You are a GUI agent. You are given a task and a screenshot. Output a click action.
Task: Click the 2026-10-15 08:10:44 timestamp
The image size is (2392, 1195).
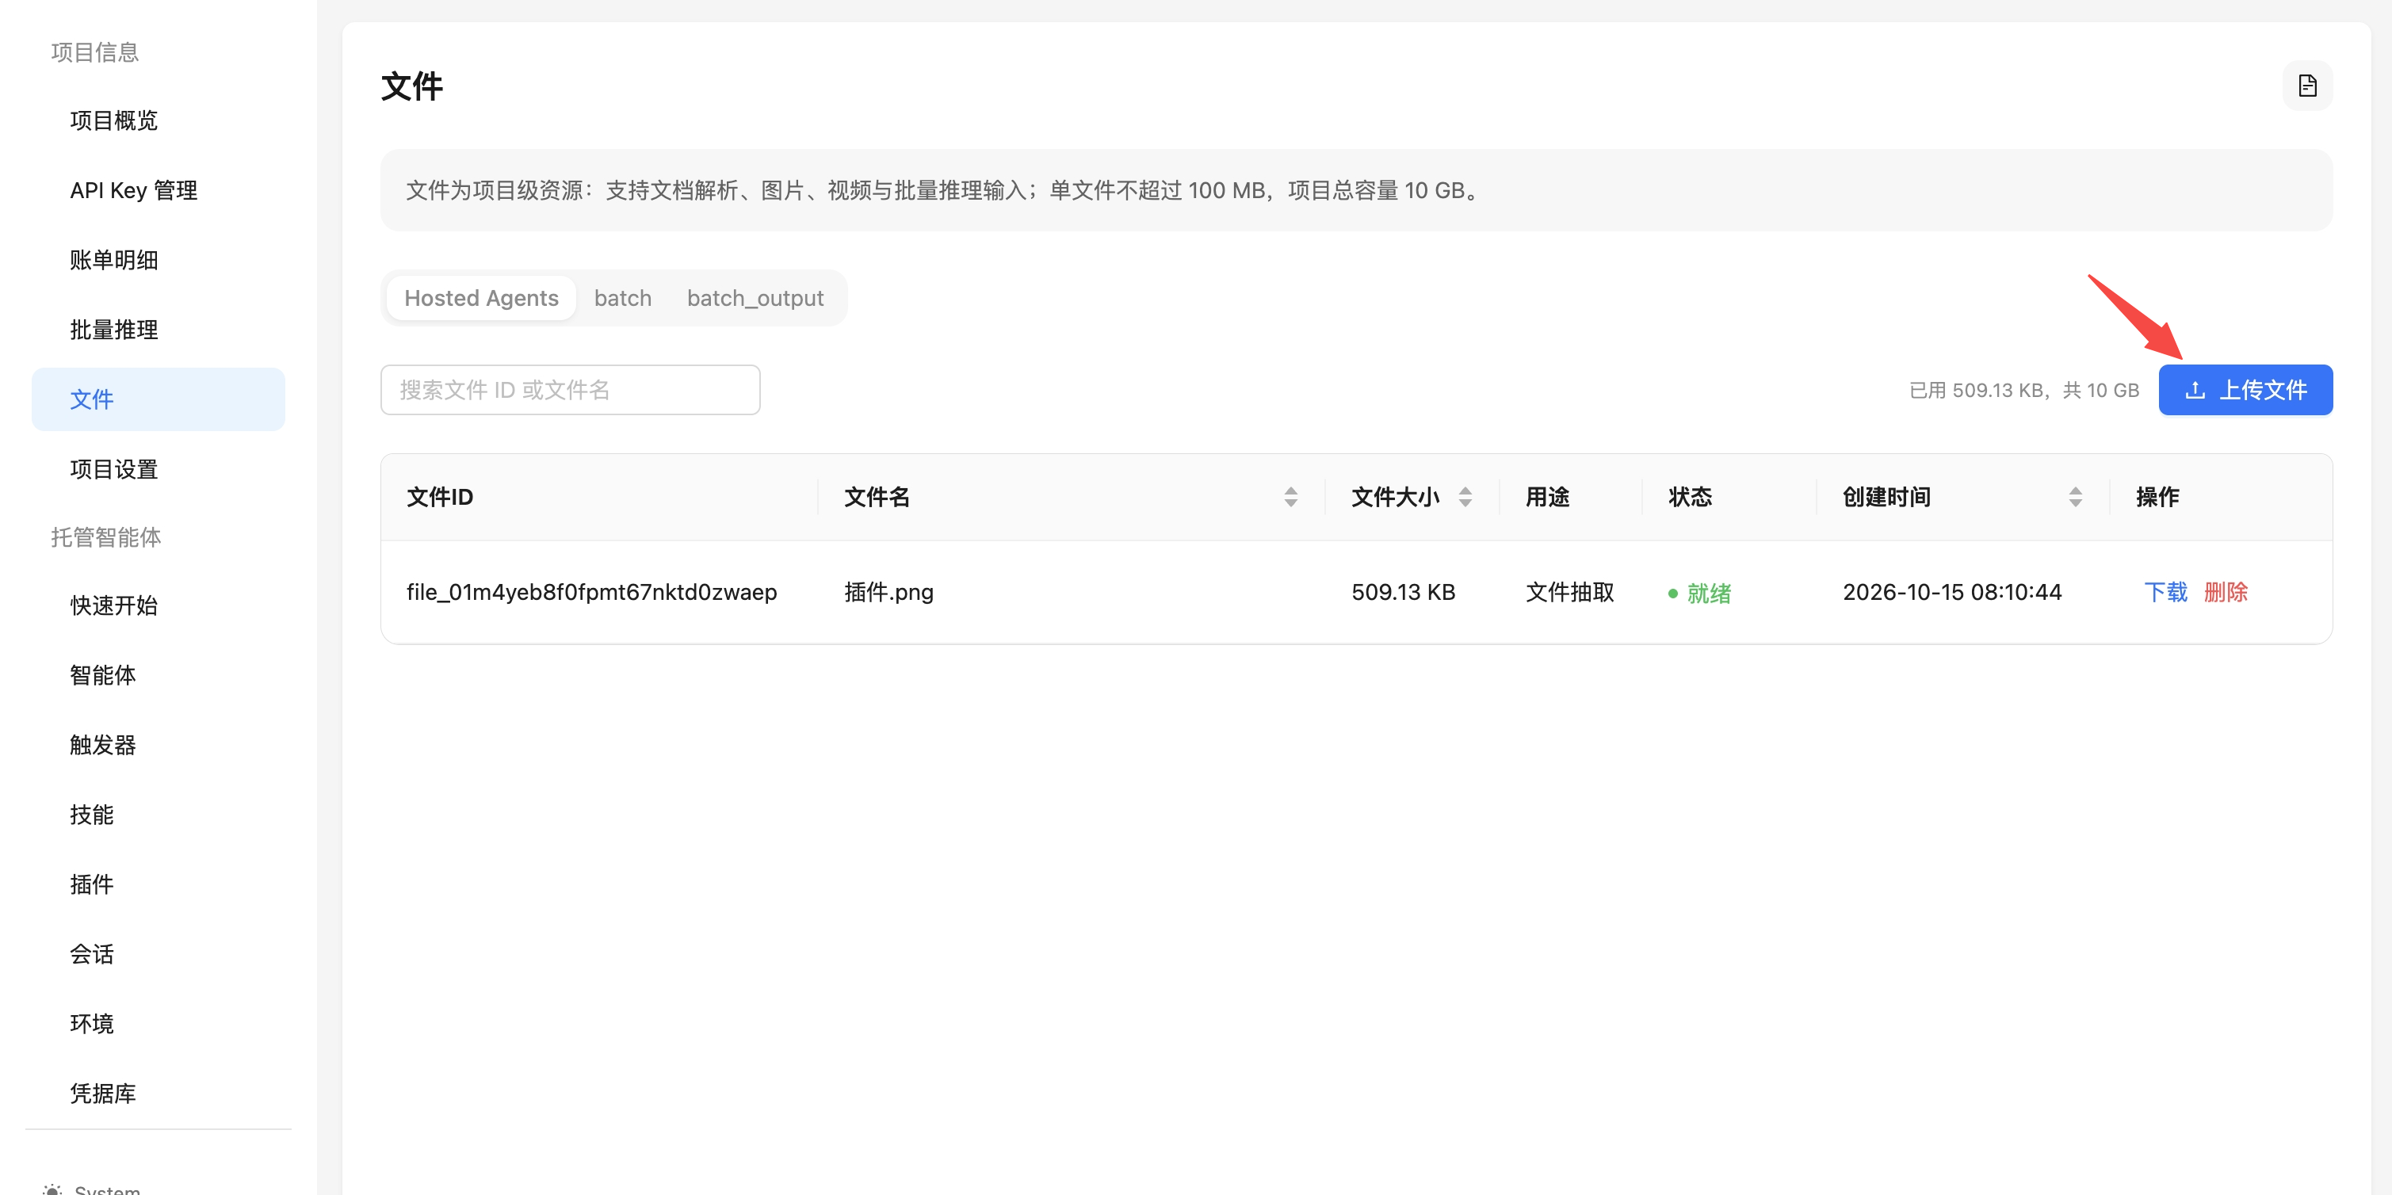1952,593
